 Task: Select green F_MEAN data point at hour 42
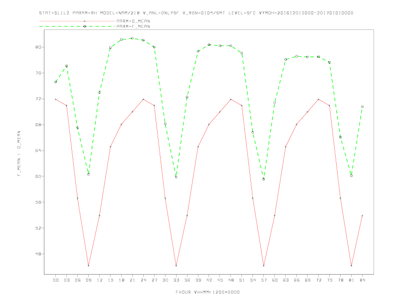pos(209,44)
